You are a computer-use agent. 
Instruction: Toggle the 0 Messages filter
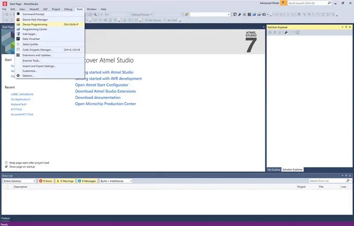[x=87, y=181]
